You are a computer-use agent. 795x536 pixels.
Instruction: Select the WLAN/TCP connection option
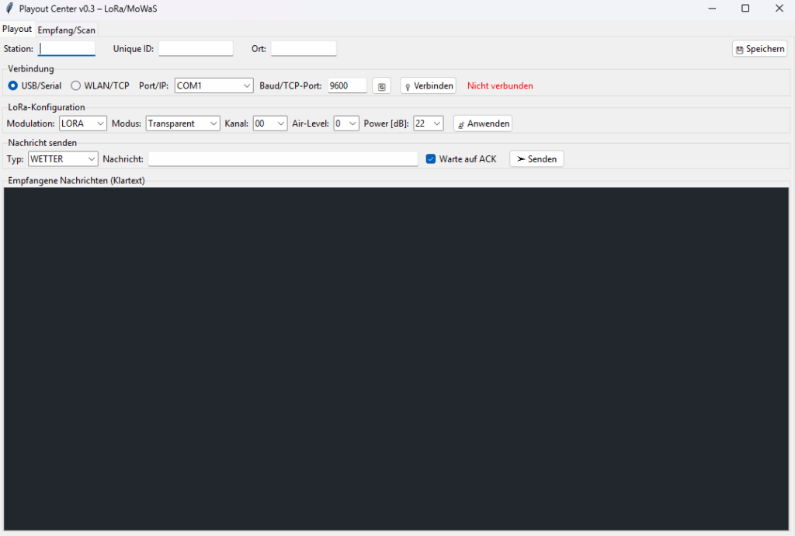pos(76,86)
